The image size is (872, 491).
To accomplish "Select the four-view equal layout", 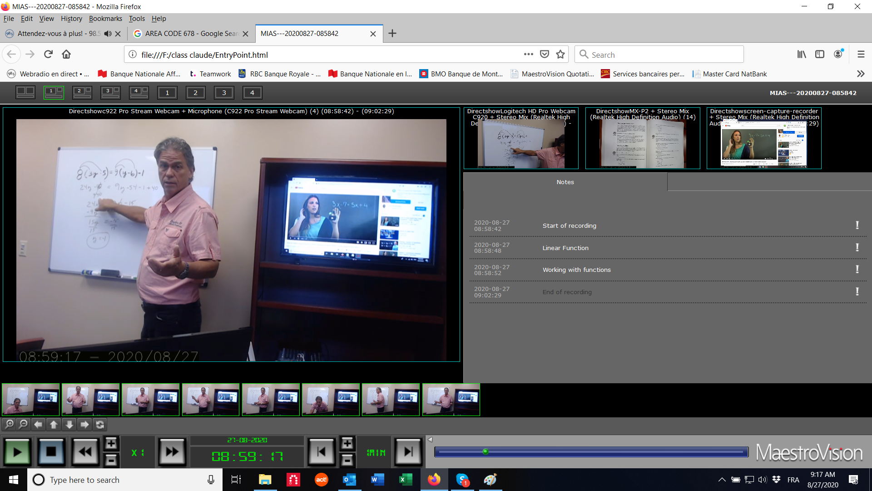I will click(25, 92).
